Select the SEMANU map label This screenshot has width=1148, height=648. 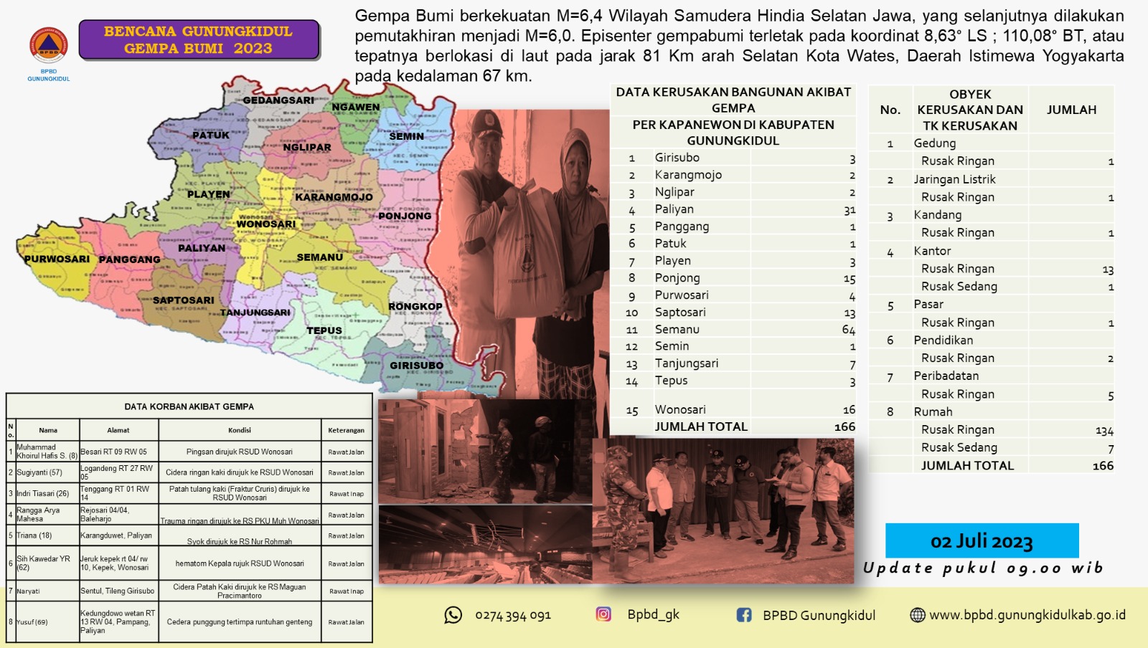pyautogui.click(x=320, y=257)
